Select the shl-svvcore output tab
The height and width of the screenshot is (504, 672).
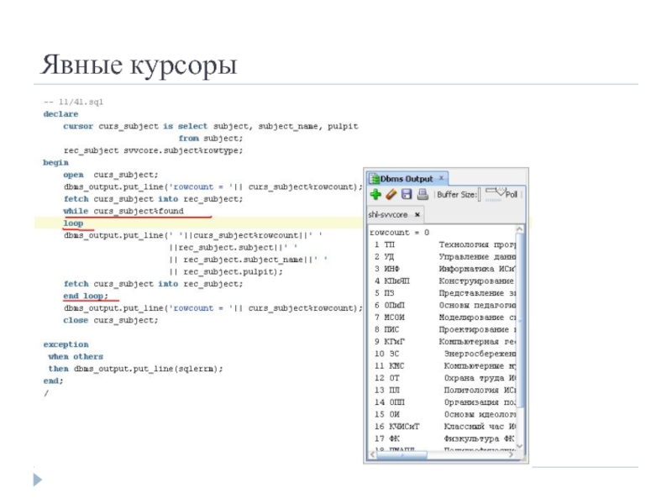388,215
